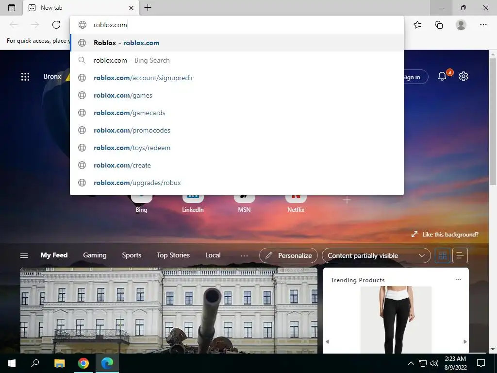This screenshot has width=497, height=373.
Task: Click the browser back arrow
Action: point(14,25)
